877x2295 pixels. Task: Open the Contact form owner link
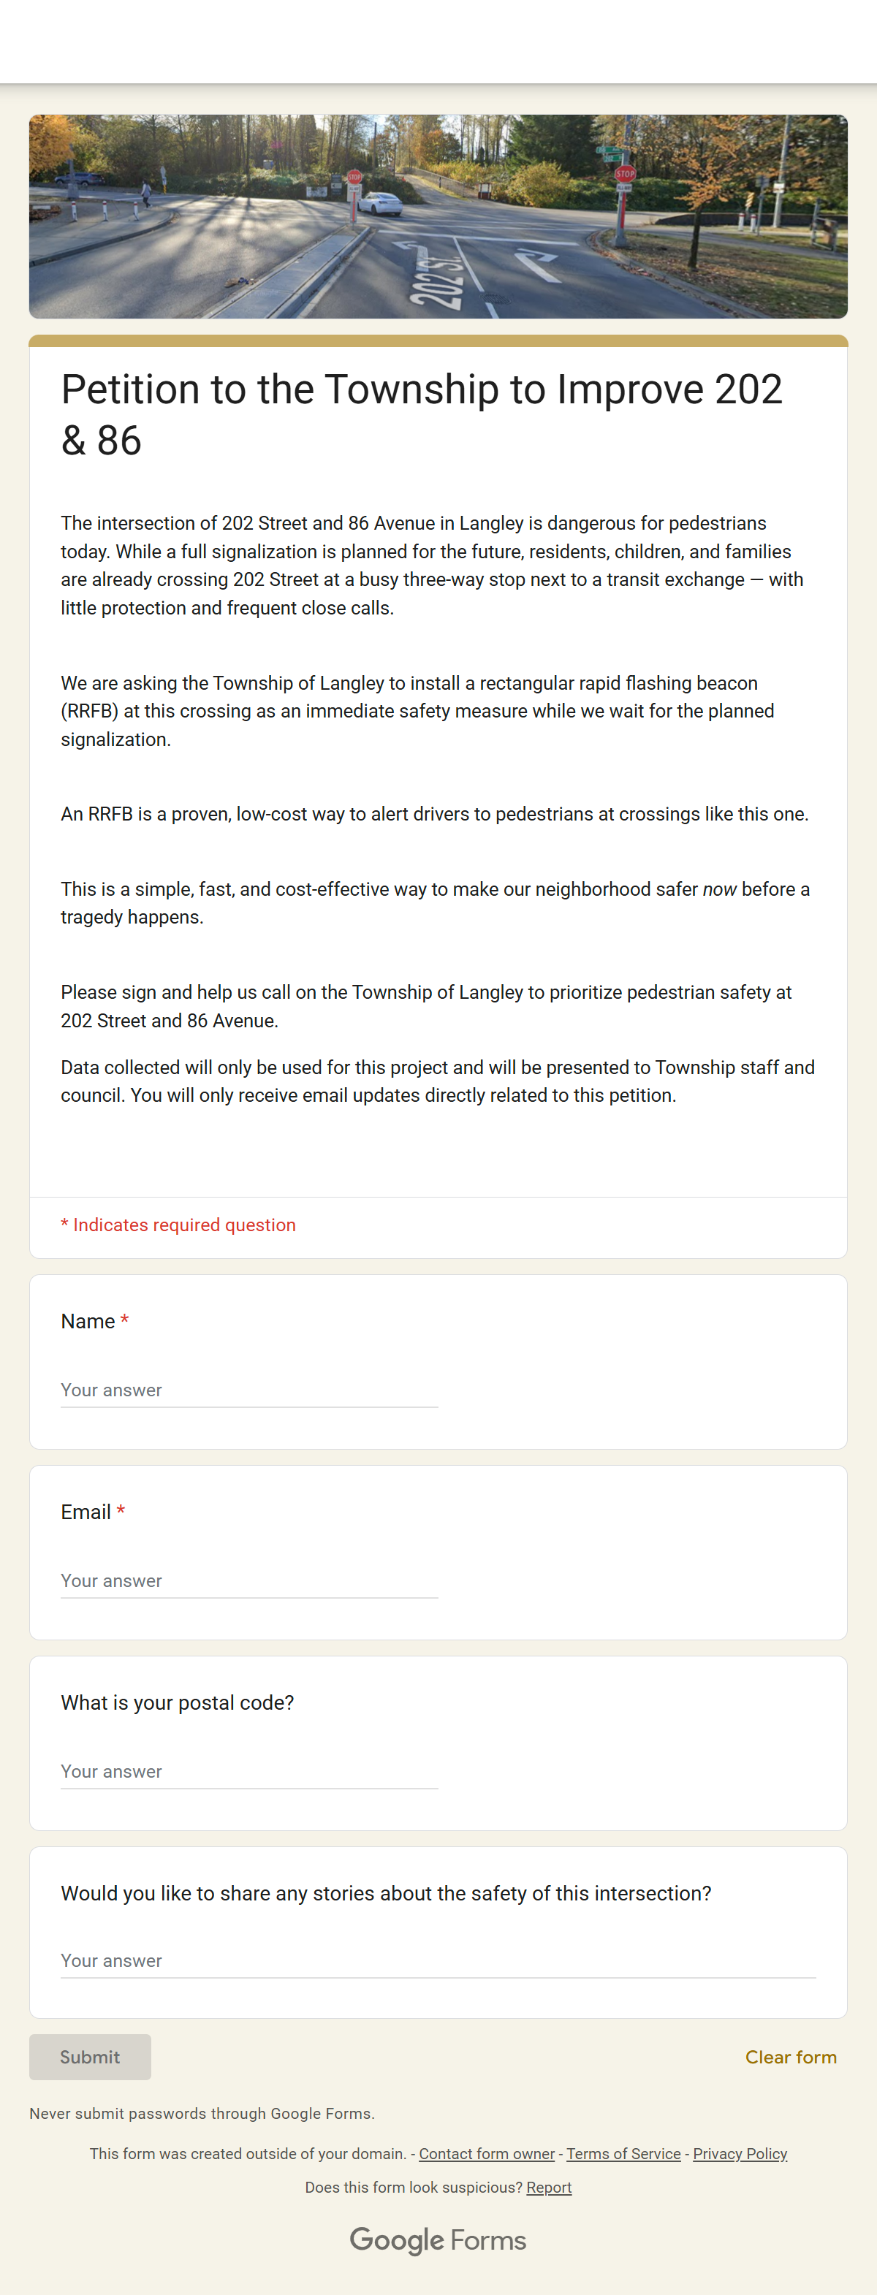tap(487, 2153)
